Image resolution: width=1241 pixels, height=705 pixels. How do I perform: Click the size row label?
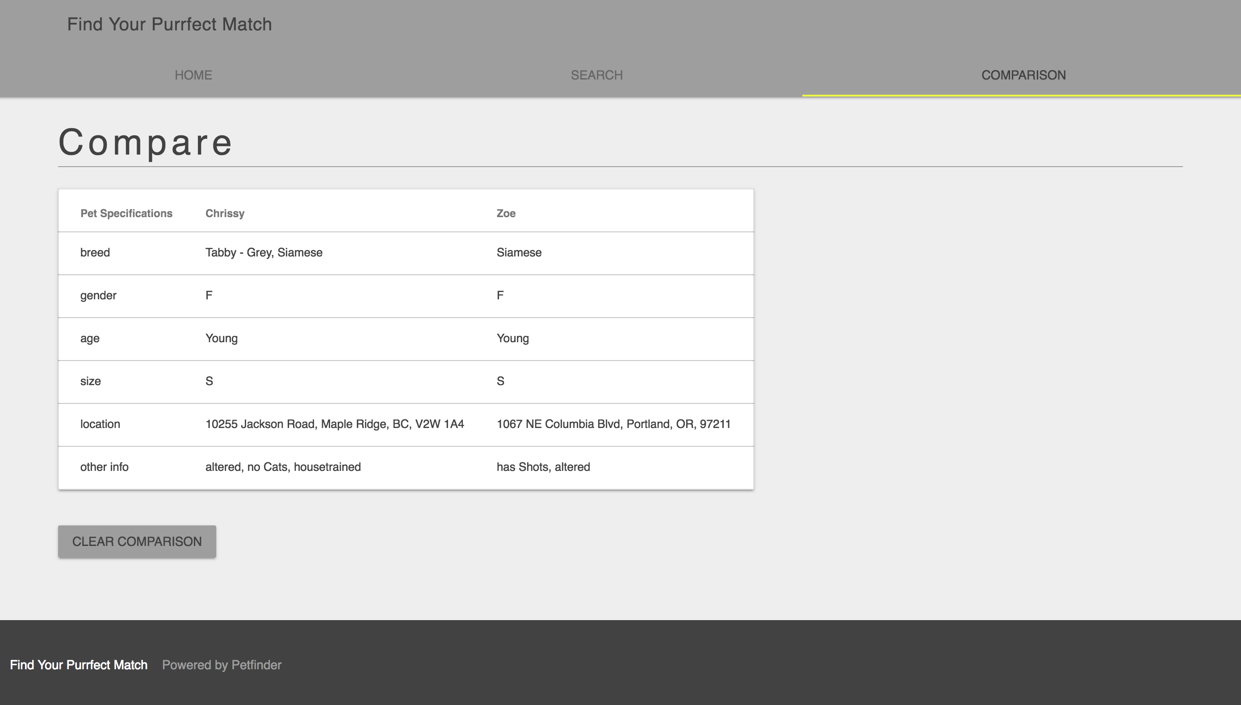pos(91,381)
